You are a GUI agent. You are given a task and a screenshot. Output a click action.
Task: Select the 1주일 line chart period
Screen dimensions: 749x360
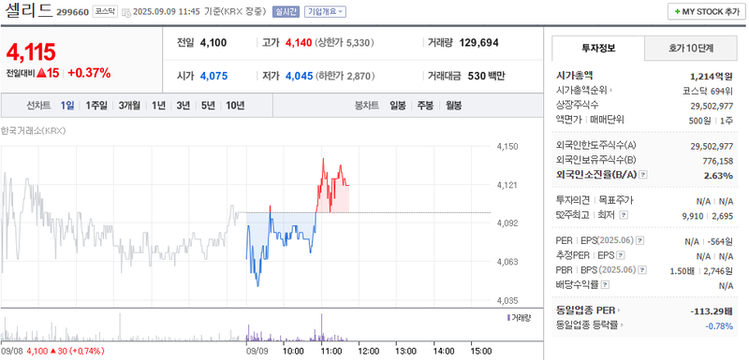tap(96, 106)
